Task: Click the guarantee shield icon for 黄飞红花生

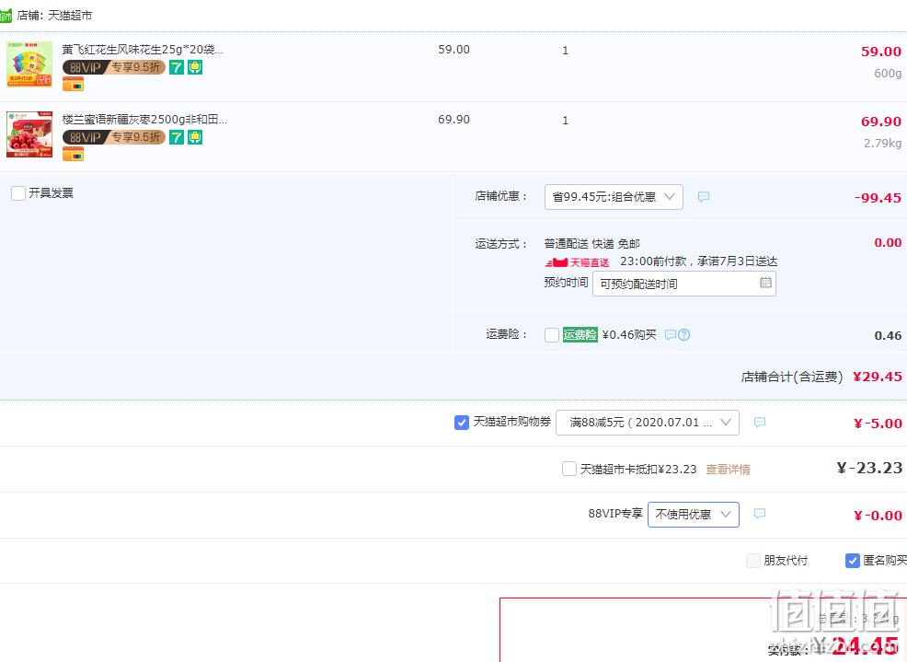Action: (x=195, y=67)
